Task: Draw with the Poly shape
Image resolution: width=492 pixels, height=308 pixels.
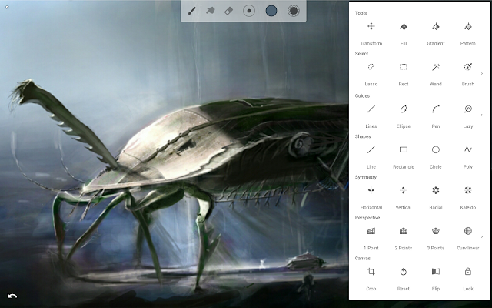Action: pyautogui.click(x=468, y=149)
